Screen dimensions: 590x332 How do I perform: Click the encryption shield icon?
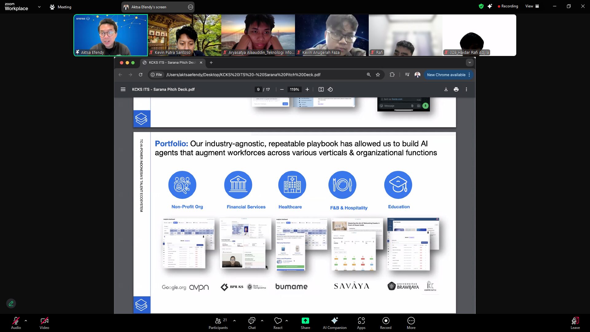point(481,6)
